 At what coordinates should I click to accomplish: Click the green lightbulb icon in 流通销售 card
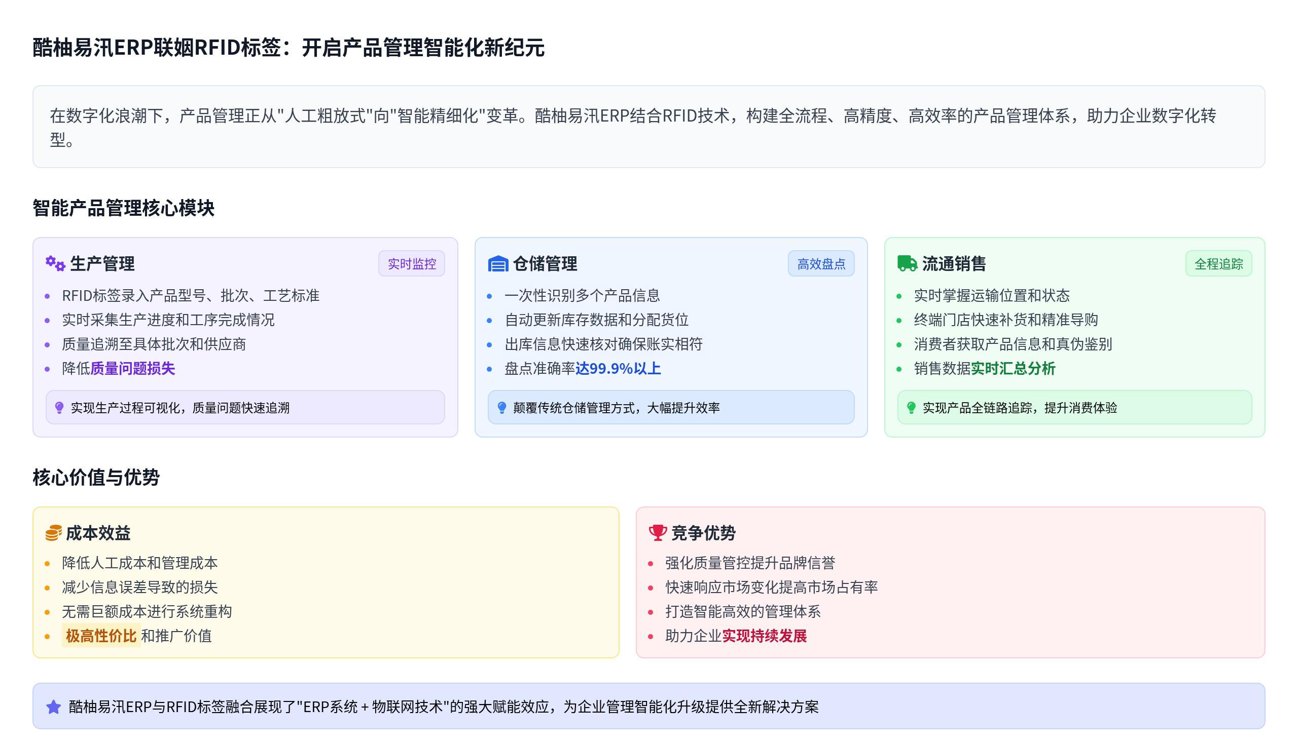[911, 408]
